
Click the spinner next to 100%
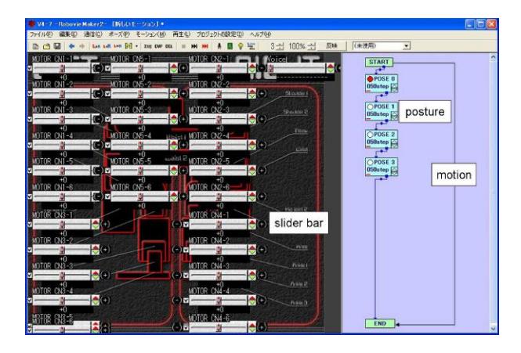coord(311,46)
